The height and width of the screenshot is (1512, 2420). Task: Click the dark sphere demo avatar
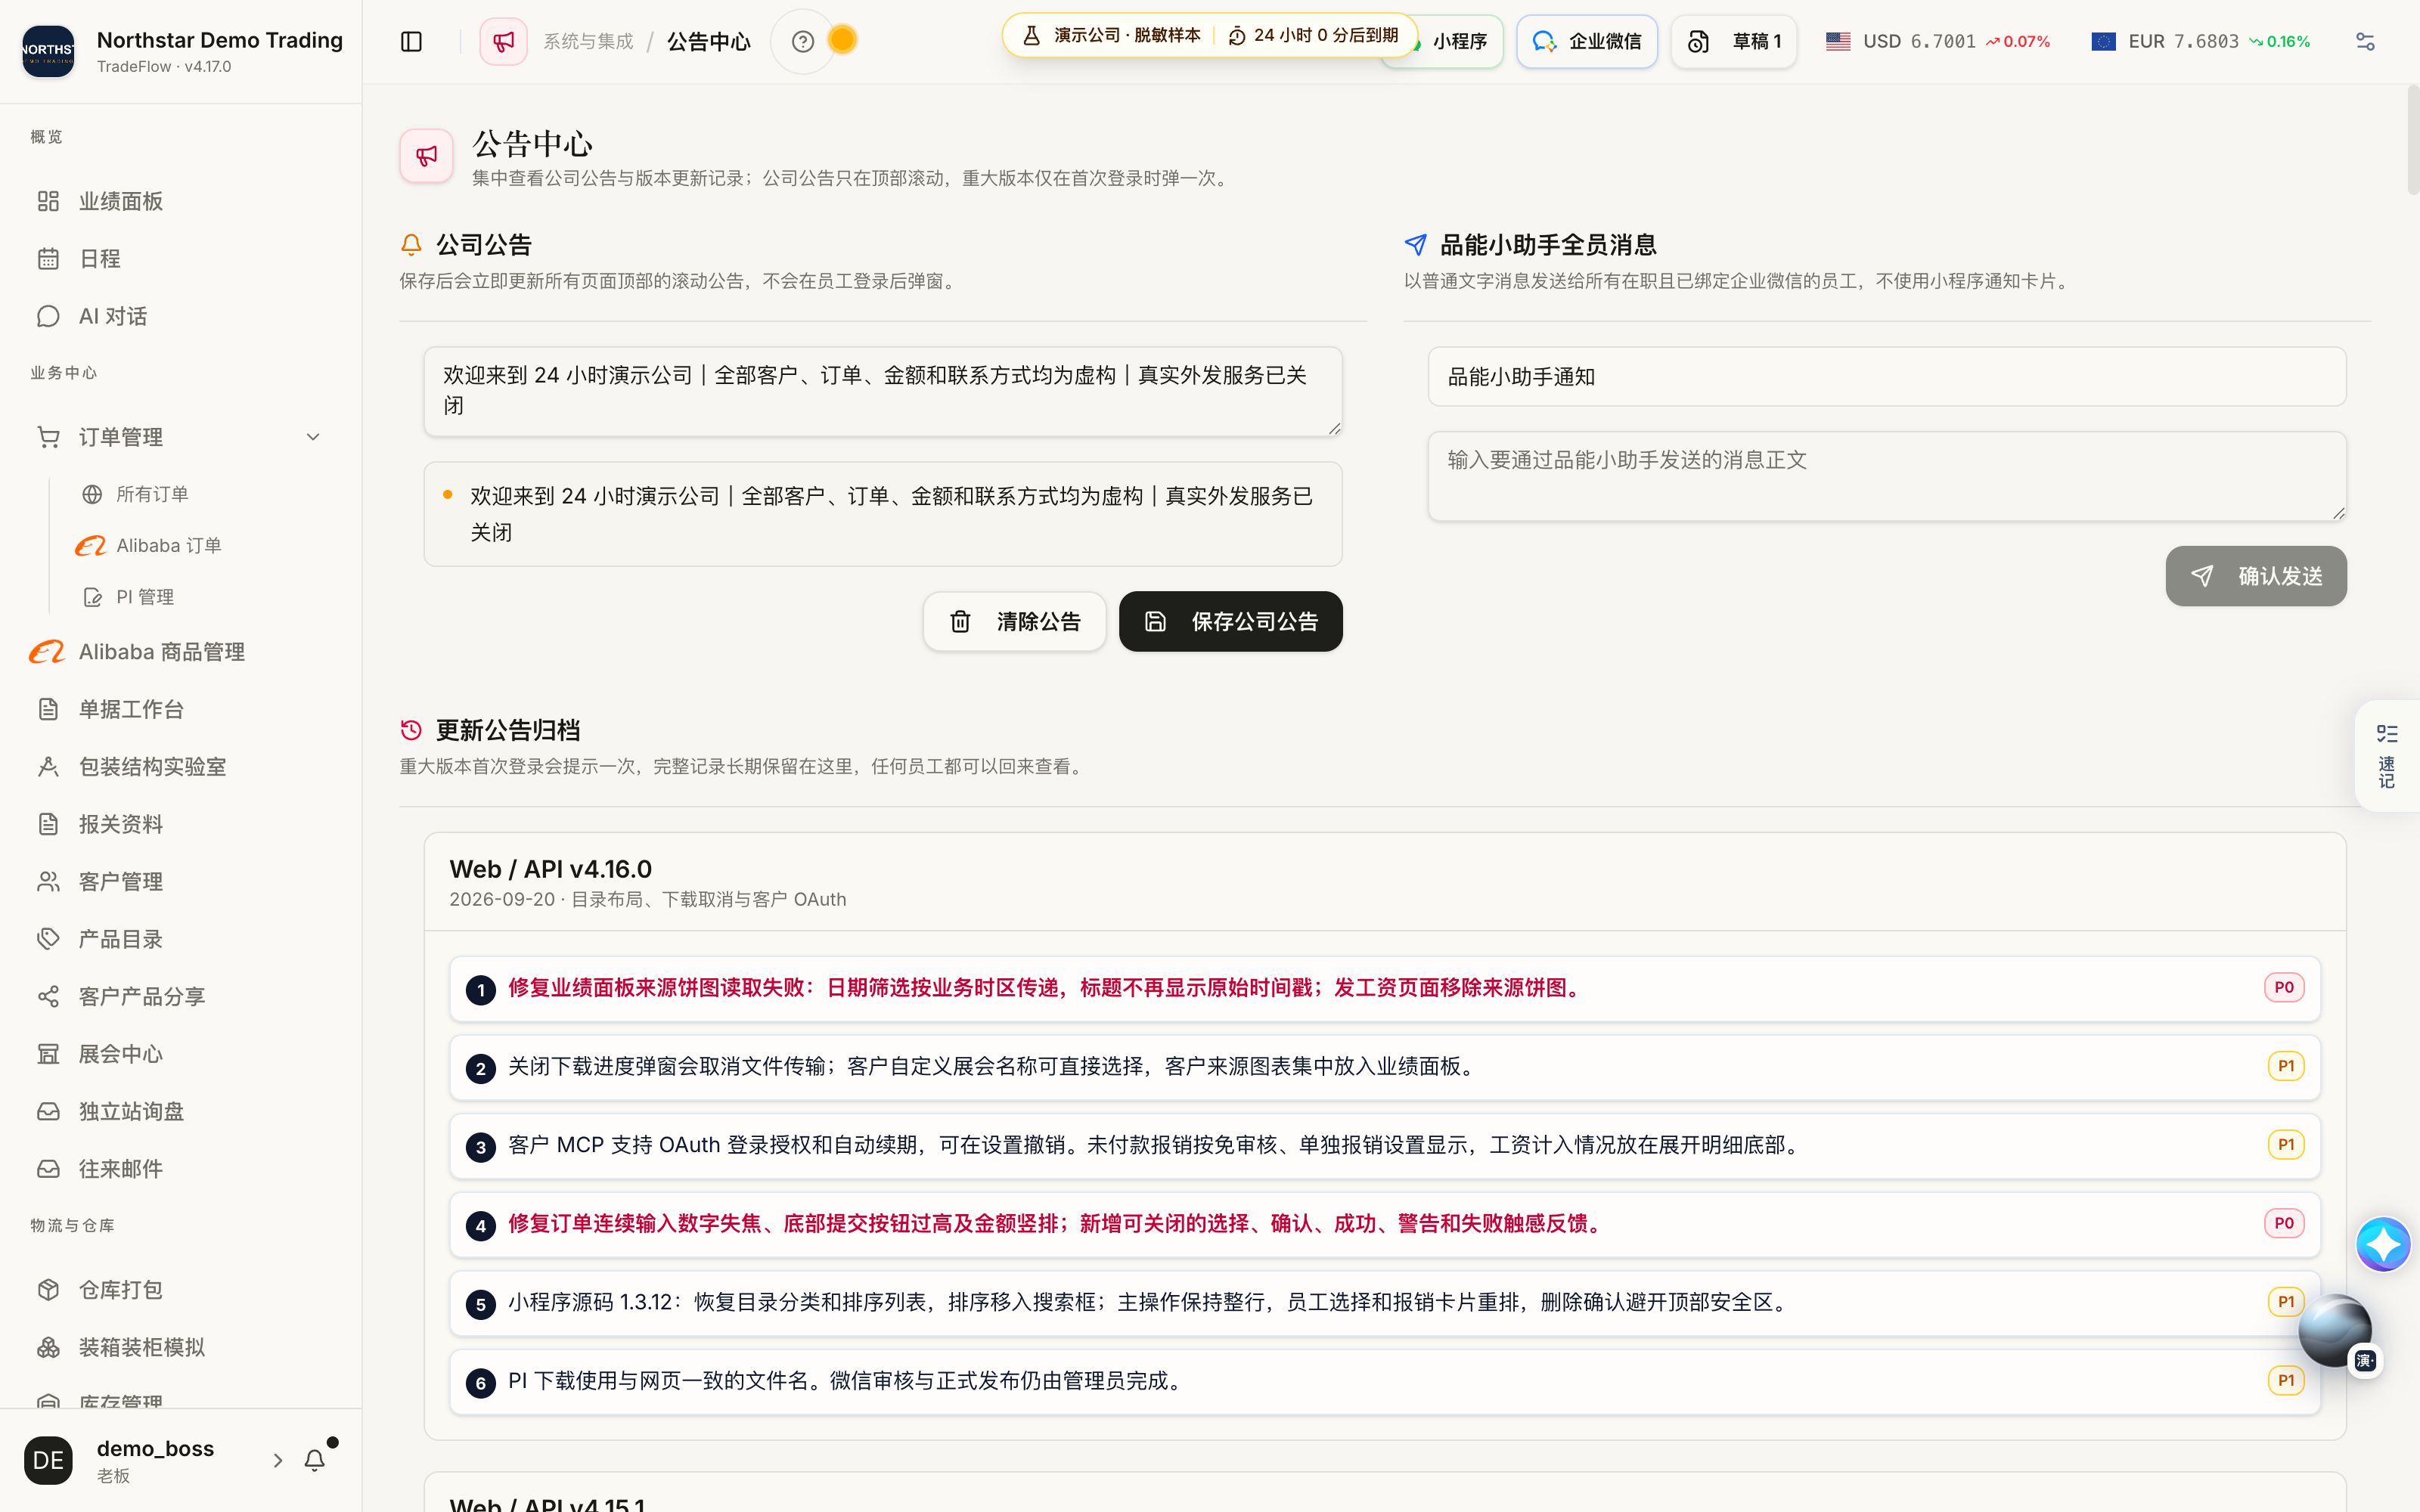[2335, 1330]
